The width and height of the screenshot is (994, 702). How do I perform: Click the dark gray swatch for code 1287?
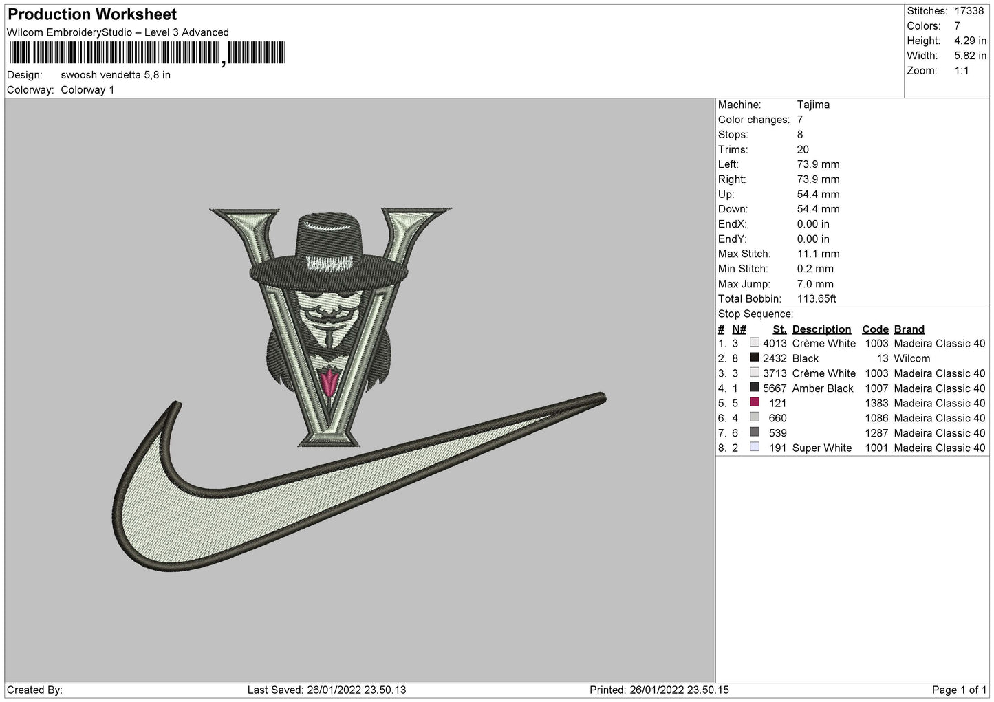[x=755, y=432]
